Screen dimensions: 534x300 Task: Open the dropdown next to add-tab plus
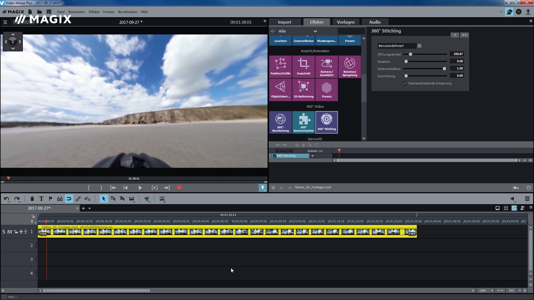pyautogui.click(x=90, y=208)
